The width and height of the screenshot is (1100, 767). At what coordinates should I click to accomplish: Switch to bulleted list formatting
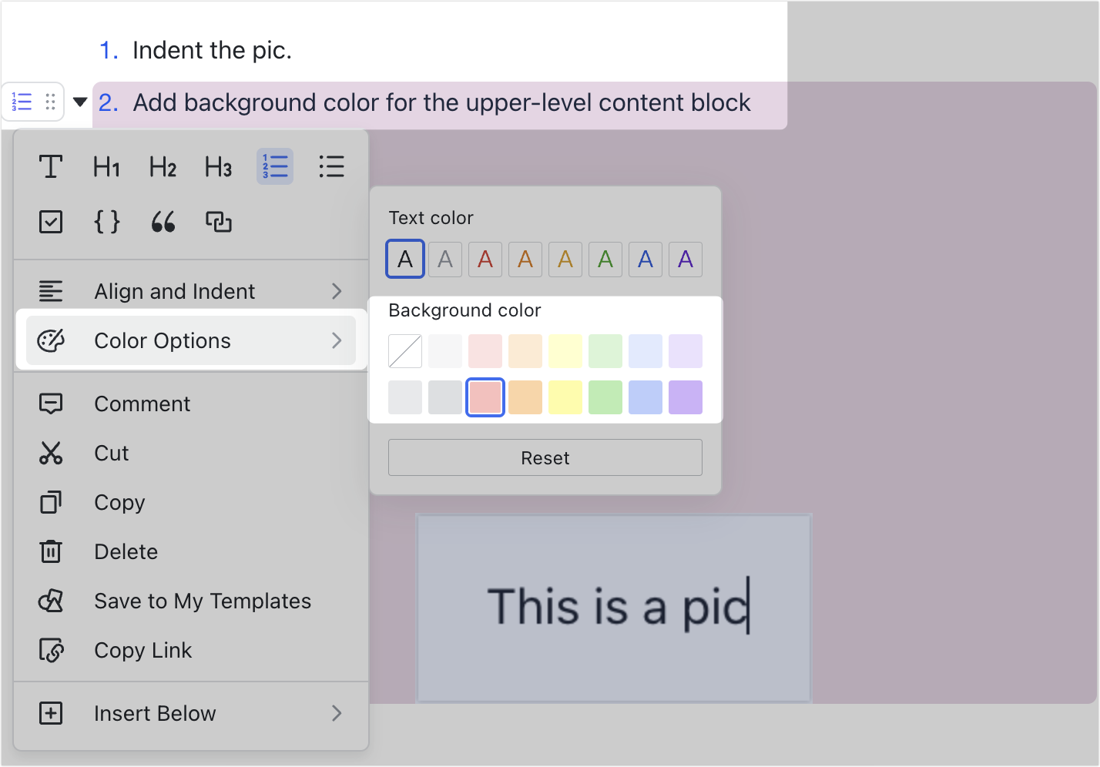pos(331,166)
